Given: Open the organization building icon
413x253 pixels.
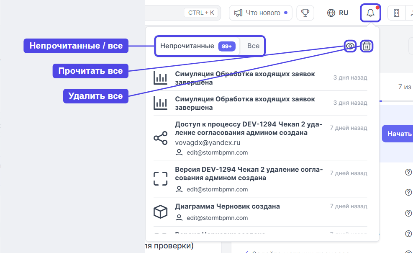Looking at the screenshot, I should pos(396,13).
